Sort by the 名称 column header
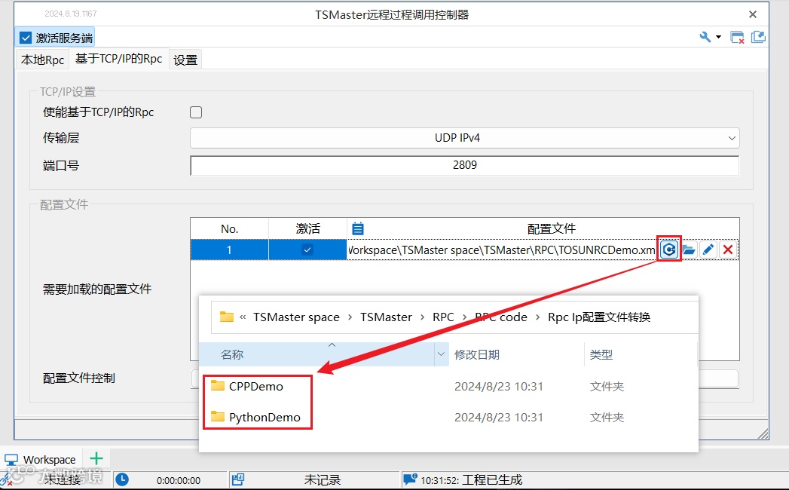Image resolution: width=789 pixels, height=490 pixels. pyautogui.click(x=317, y=354)
